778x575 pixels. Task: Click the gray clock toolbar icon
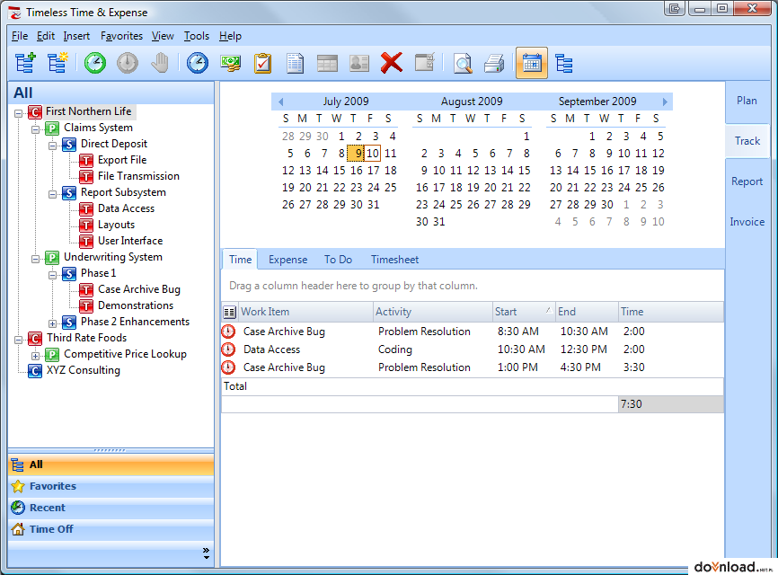click(128, 63)
